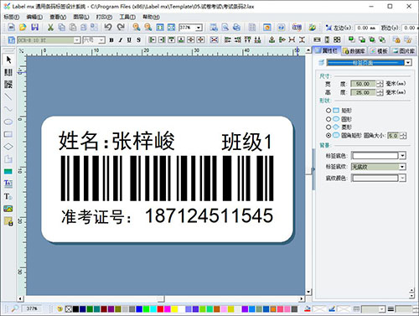Select the 2D barcode tool
The image size is (419, 316).
[8, 84]
